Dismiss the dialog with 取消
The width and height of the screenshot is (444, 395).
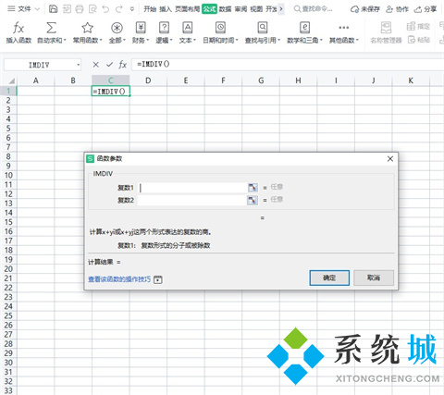pos(374,278)
